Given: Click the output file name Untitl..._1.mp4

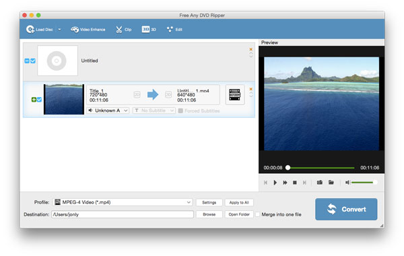Looking at the screenshot, I should pos(193,91).
